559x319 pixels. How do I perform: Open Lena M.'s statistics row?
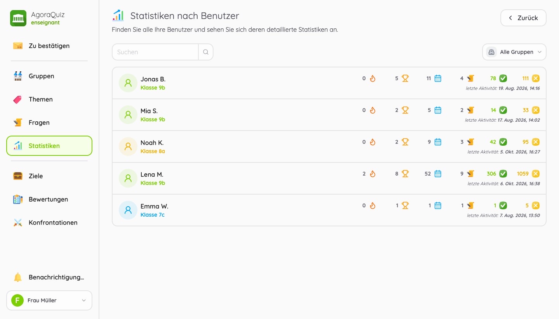[329, 178]
